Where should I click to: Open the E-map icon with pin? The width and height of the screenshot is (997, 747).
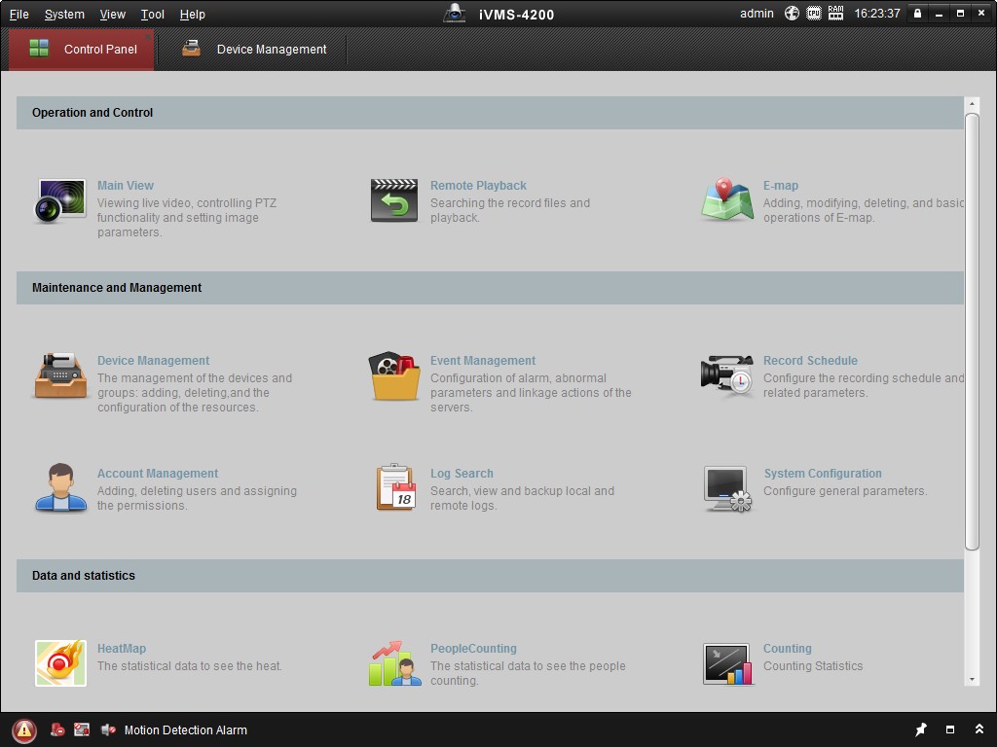pyautogui.click(x=727, y=199)
